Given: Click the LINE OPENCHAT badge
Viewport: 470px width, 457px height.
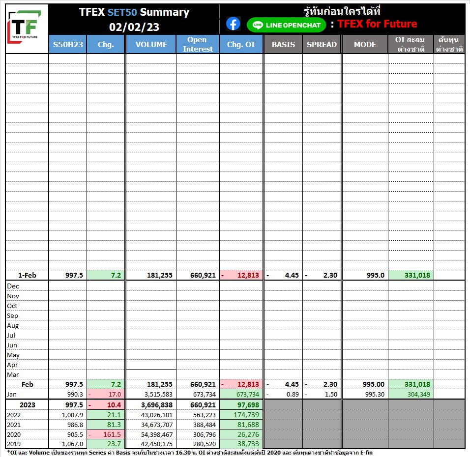Looking at the screenshot, I should tap(286, 25).
